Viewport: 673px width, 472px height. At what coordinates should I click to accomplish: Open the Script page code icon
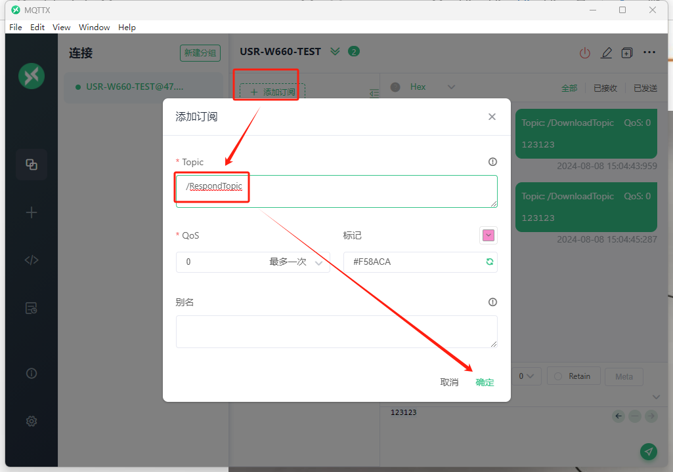point(32,260)
